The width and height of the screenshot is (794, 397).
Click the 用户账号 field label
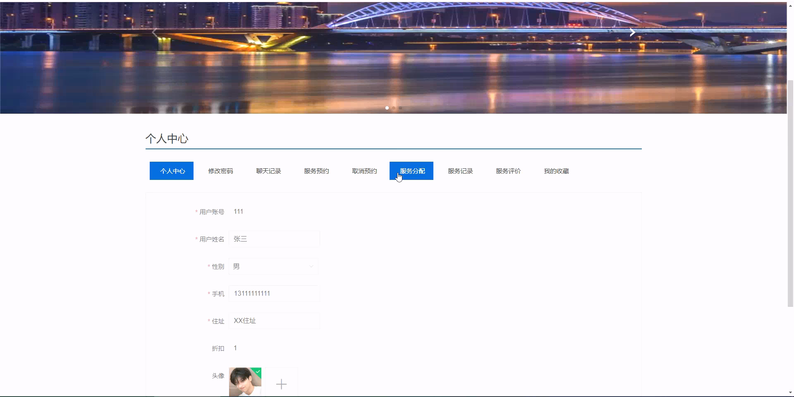212,212
